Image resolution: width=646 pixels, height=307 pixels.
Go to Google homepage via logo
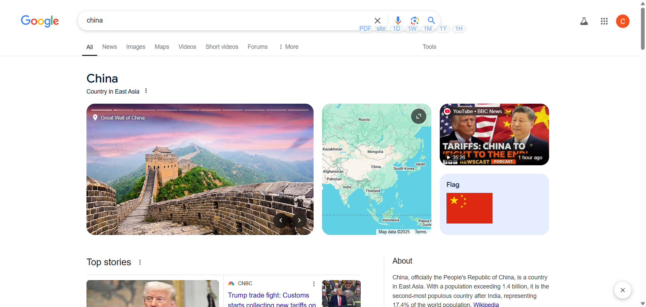click(x=40, y=21)
